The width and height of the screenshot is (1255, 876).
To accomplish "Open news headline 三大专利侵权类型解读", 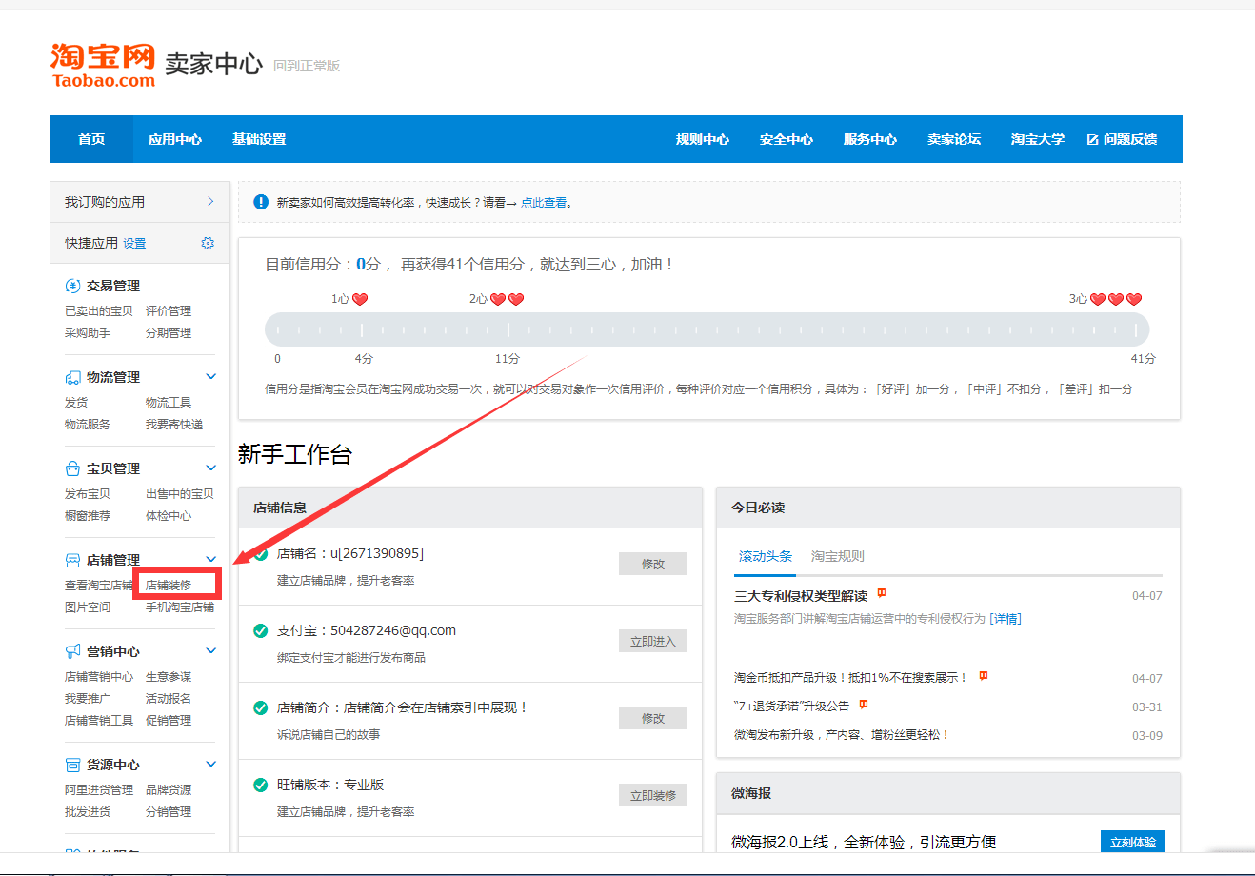I will point(801,596).
